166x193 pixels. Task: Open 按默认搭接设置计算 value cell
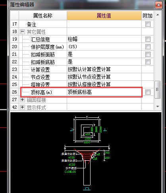click(104, 85)
